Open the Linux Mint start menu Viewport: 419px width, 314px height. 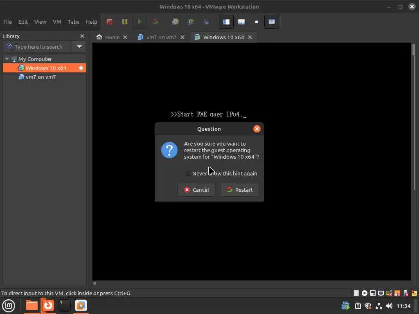click(9, 306)
